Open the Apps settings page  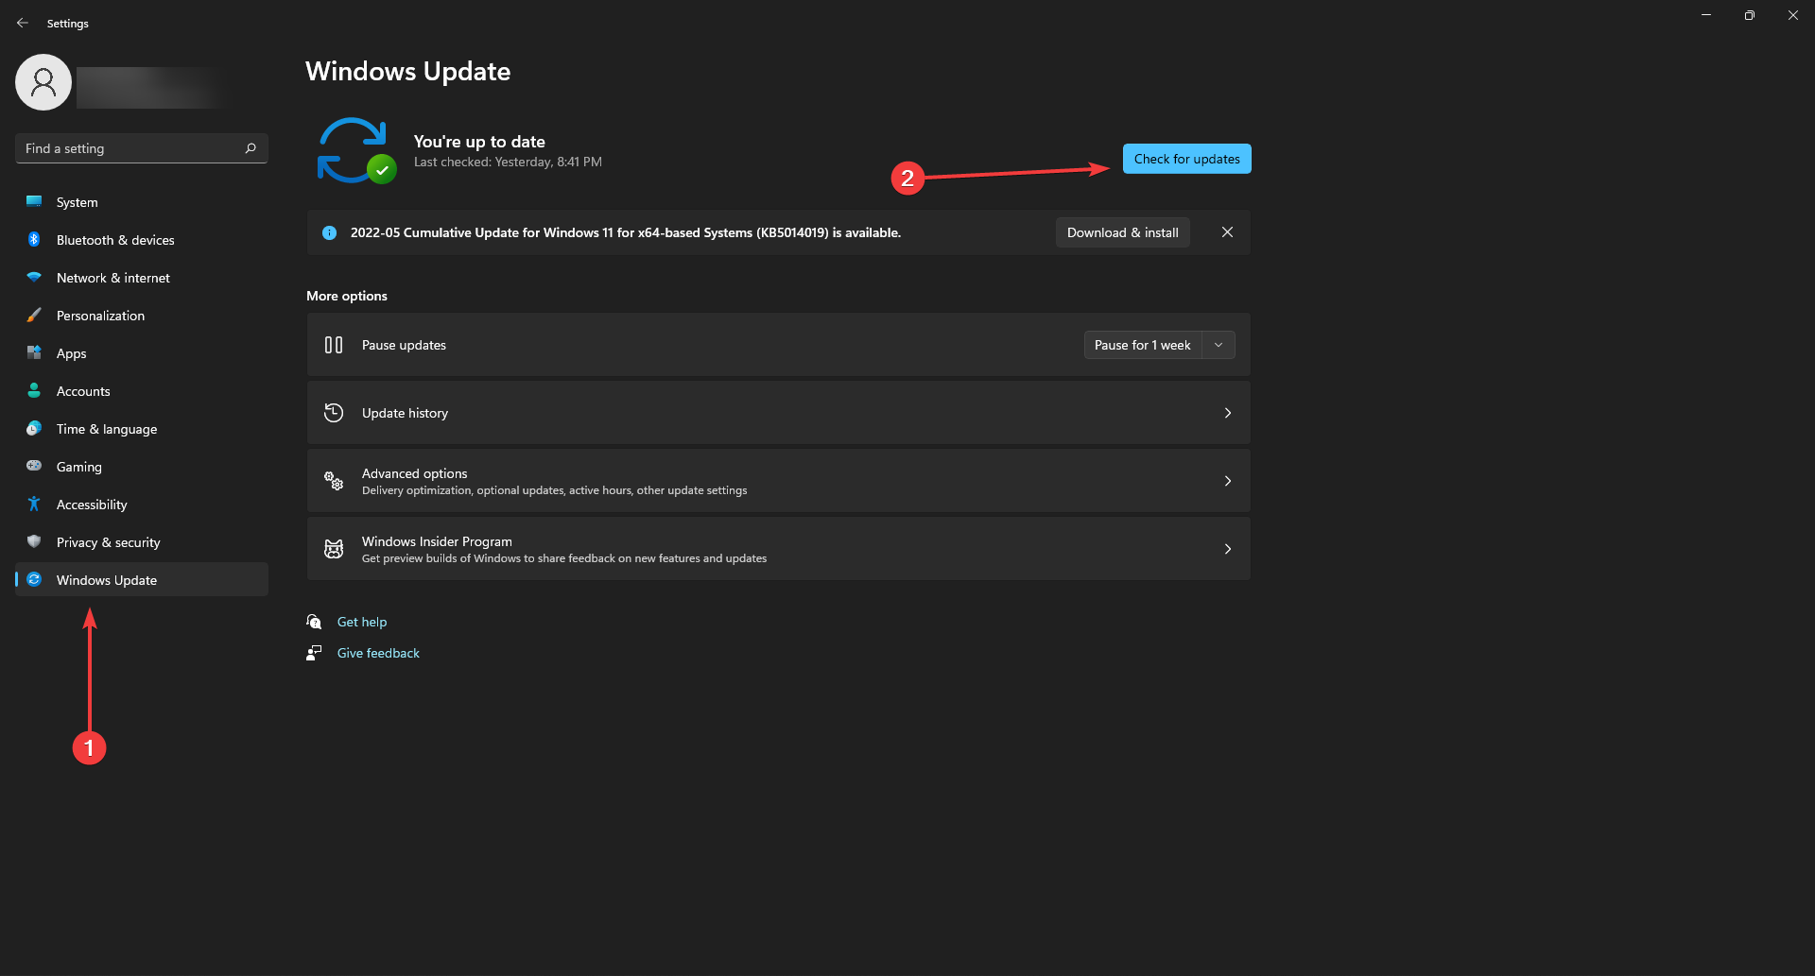pyautogui.click(x=142, y=353)
